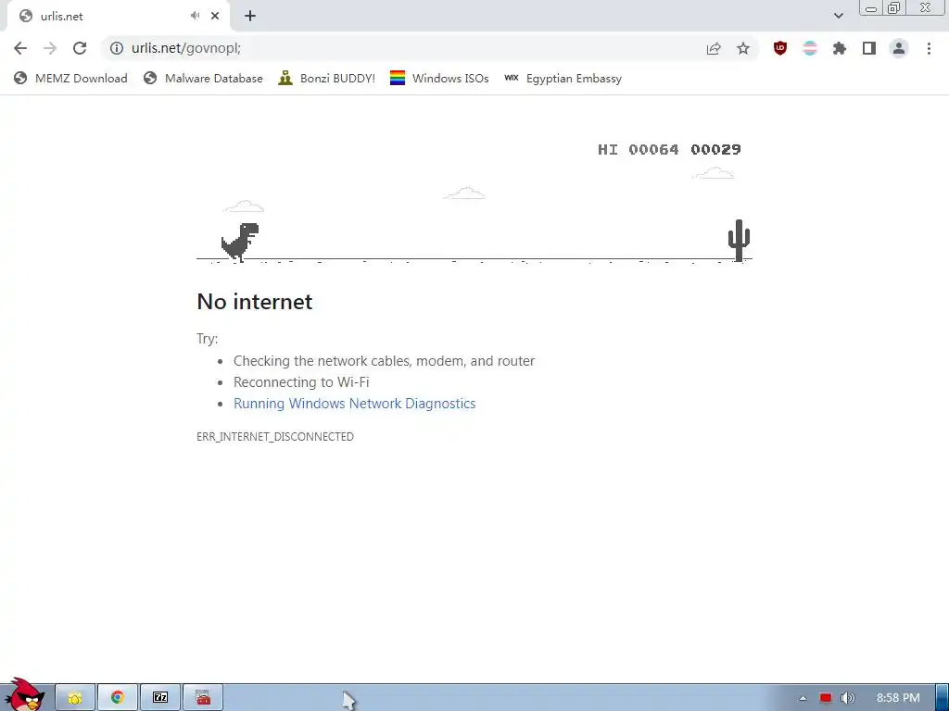Open Bonzi BUDDY! bookmark

click(x=327, y=78)
